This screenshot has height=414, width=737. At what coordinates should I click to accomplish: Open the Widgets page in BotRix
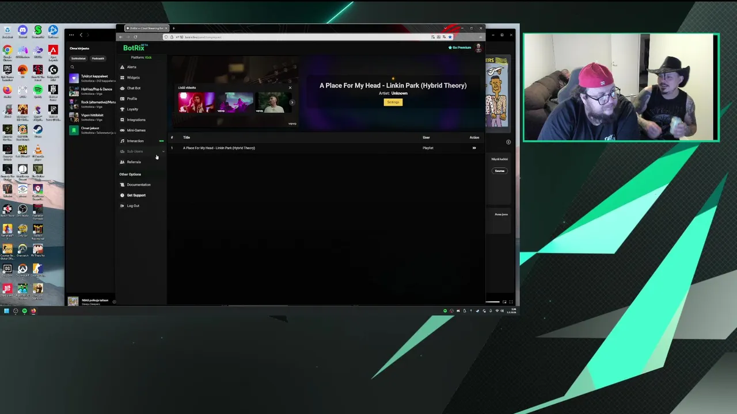[x=133, y=78]
